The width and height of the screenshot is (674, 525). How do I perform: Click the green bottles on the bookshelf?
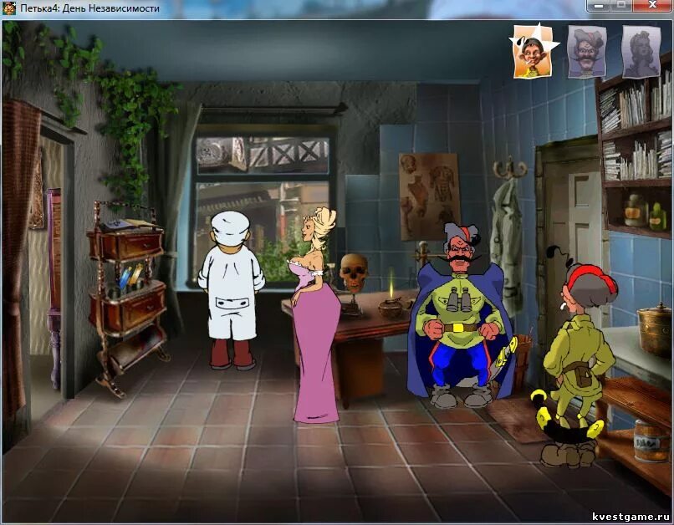645,212
